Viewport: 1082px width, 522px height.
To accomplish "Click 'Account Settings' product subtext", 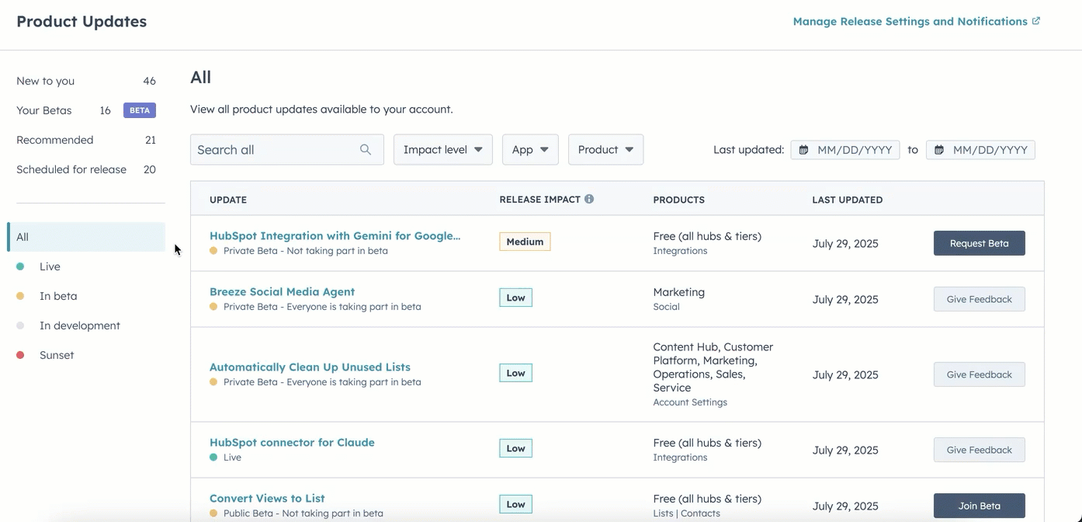I will [690, 402].
